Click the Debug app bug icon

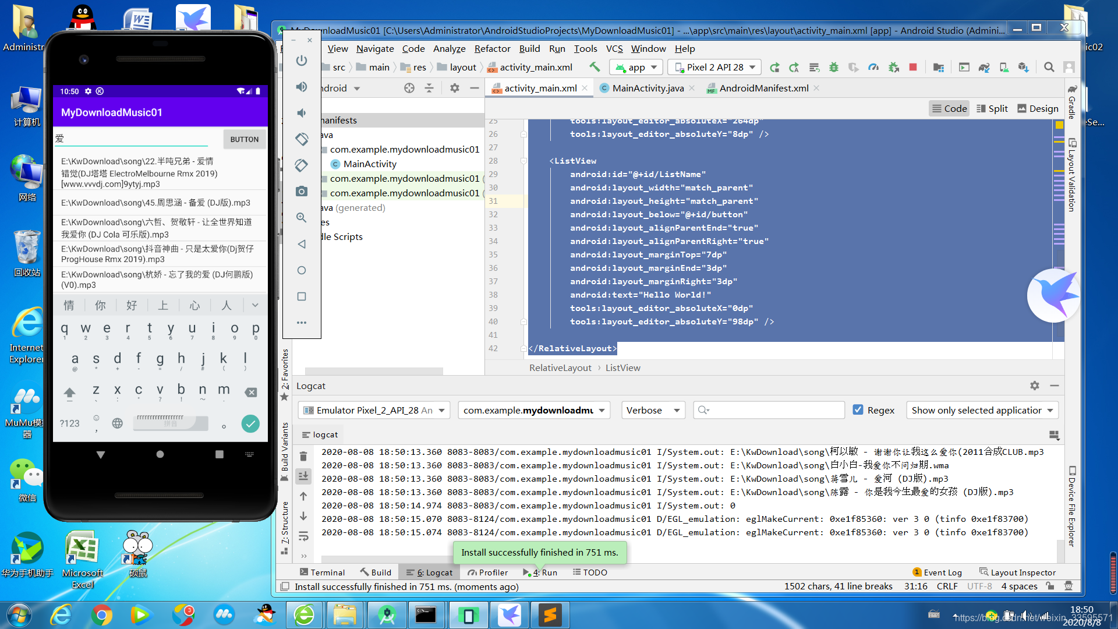pyautogui.click(x=834, y=68)
